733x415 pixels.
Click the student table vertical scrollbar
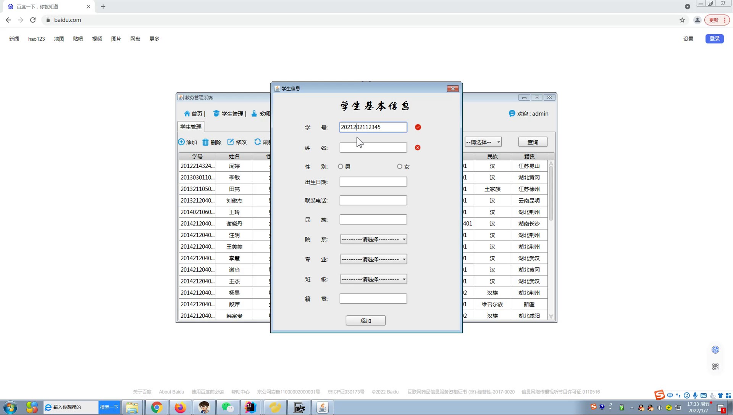551,194
